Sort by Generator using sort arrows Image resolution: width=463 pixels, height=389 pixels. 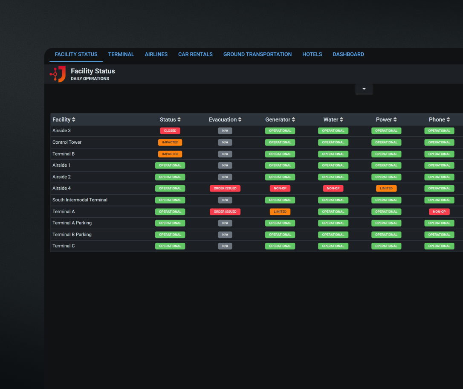pos(293,120)
